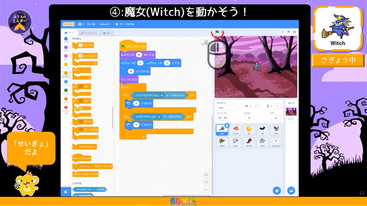Click the flag-clicked hat block in the script
This screenshot has width=367, height=206.
(x=133, y=46)
